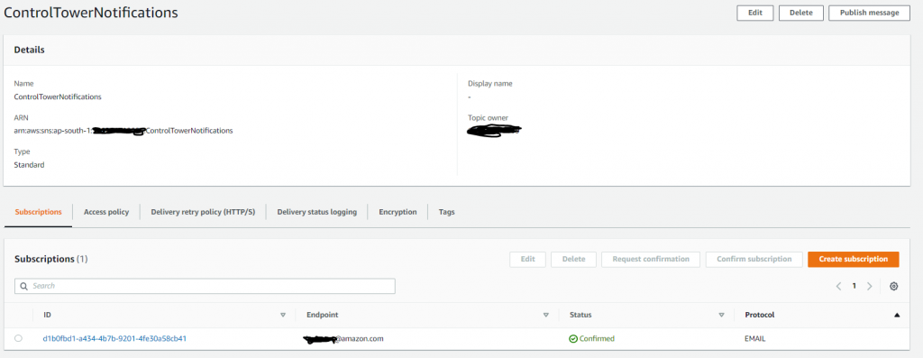Click page number 1 in pagination
Image resolution: width=923 pixels, height=358 pixels.
[x=854, y=286]
